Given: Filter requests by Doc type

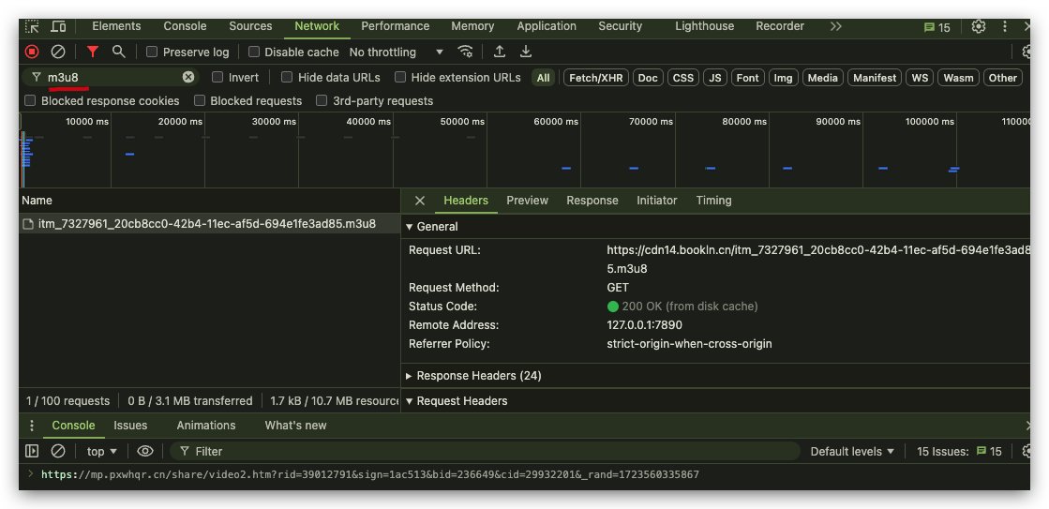Looking at the screenshot, I should [x=648, y=78].
